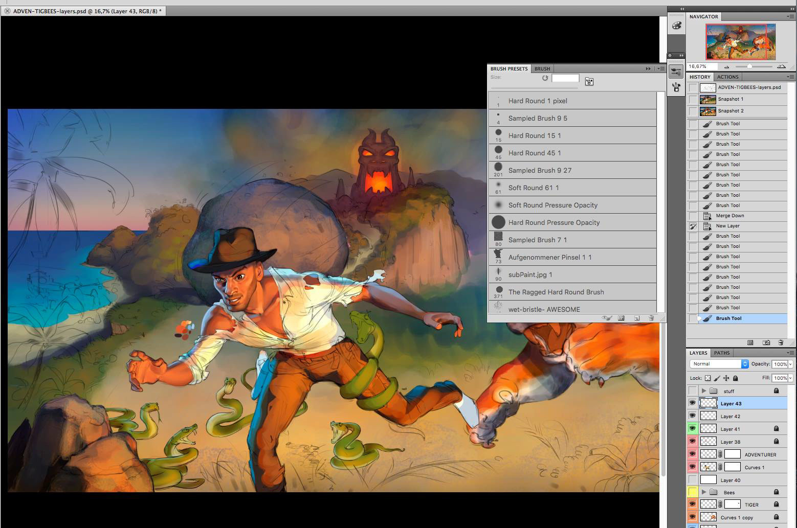Click the History panel trash icon
Viewport: 797px width, 528px height.
[x=781, y=342]
